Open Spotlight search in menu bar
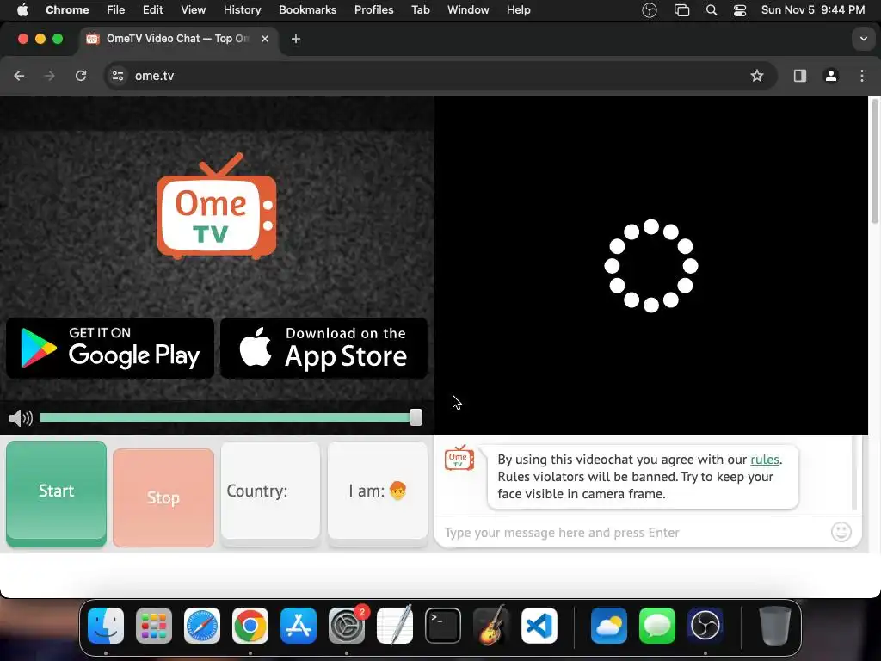This screenshot has width=881, height=661. 712,10
